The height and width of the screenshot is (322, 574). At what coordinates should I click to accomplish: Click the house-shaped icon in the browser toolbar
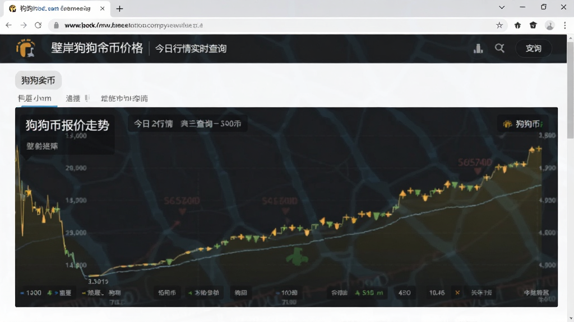click(x=517, y=25)
